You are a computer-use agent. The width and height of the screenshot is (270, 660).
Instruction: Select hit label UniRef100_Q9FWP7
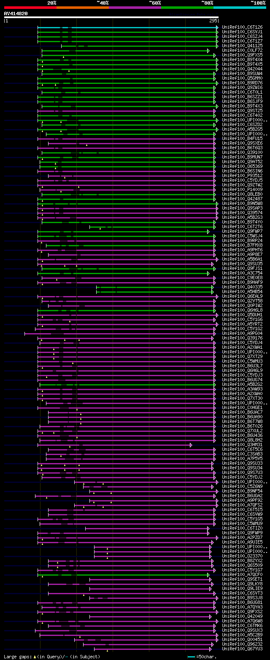click(242, 231)
